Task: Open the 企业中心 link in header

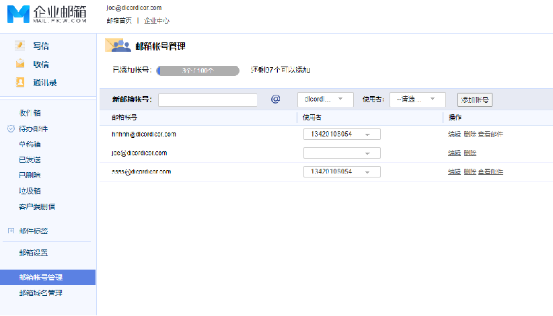Action: 157,20
